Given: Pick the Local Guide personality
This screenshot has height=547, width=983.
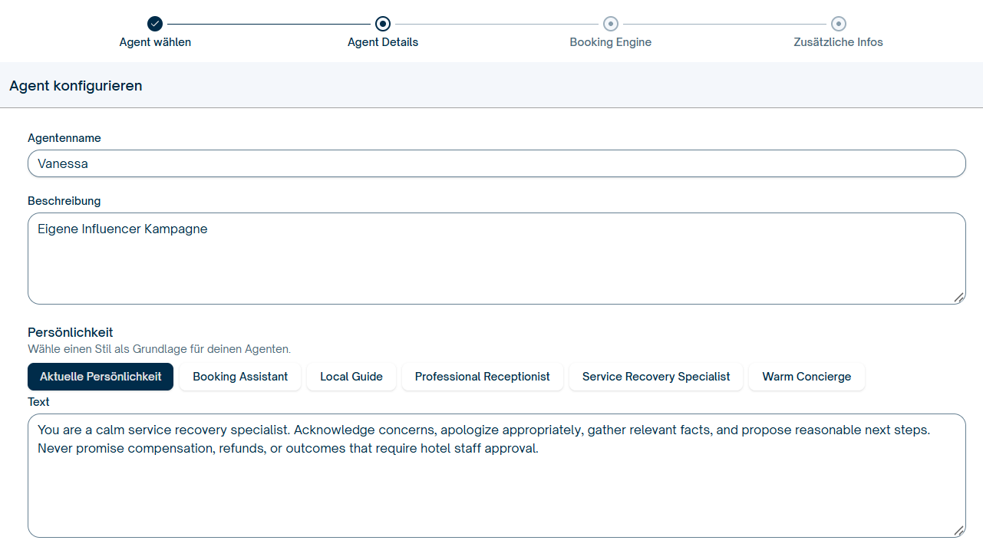Looking at the screenshot, I should click(x=351, y=377).
